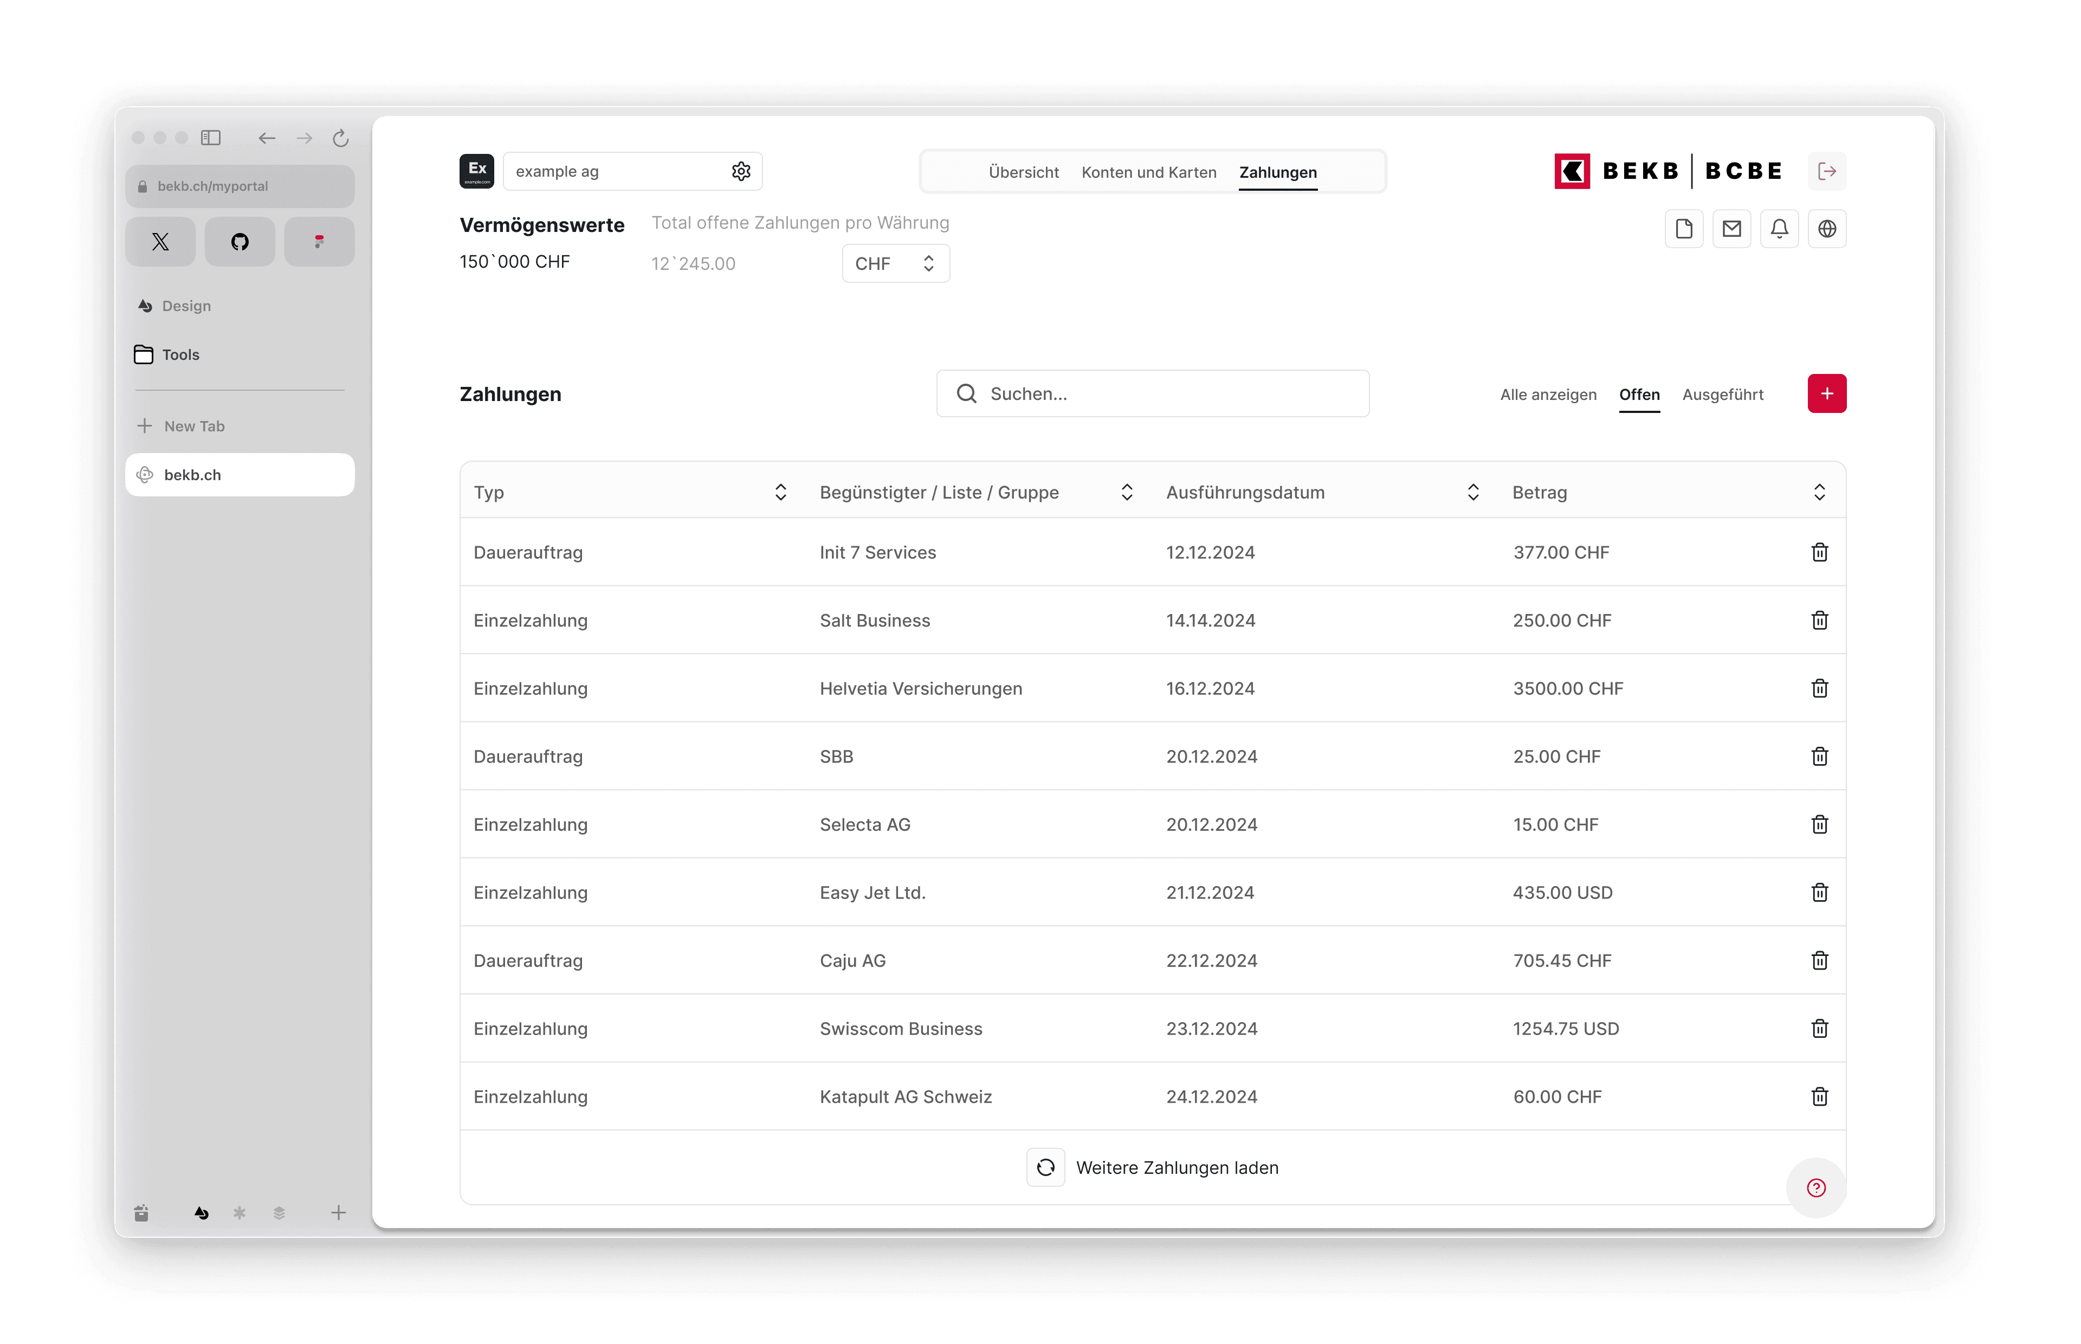The height and width of the screenshot is (1344, 2081).
Task: Sort the table by Ausführungsdatum
Action: (x=1473, y=492)
